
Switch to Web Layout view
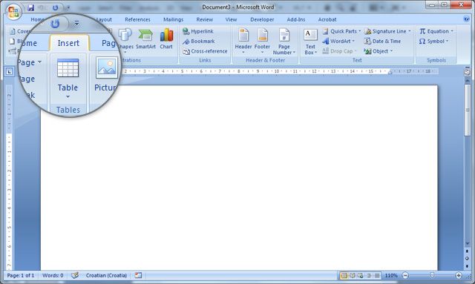click(x=361, y=276)
